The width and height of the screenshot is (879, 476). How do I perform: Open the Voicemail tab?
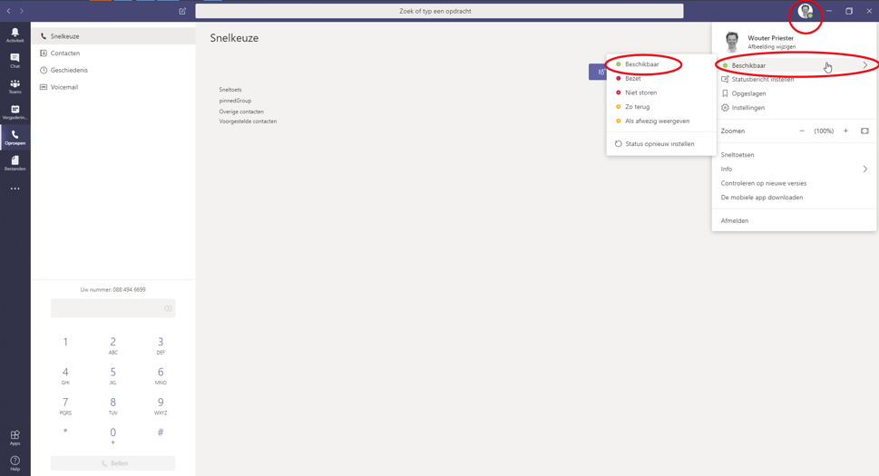[x=113, y=87]
